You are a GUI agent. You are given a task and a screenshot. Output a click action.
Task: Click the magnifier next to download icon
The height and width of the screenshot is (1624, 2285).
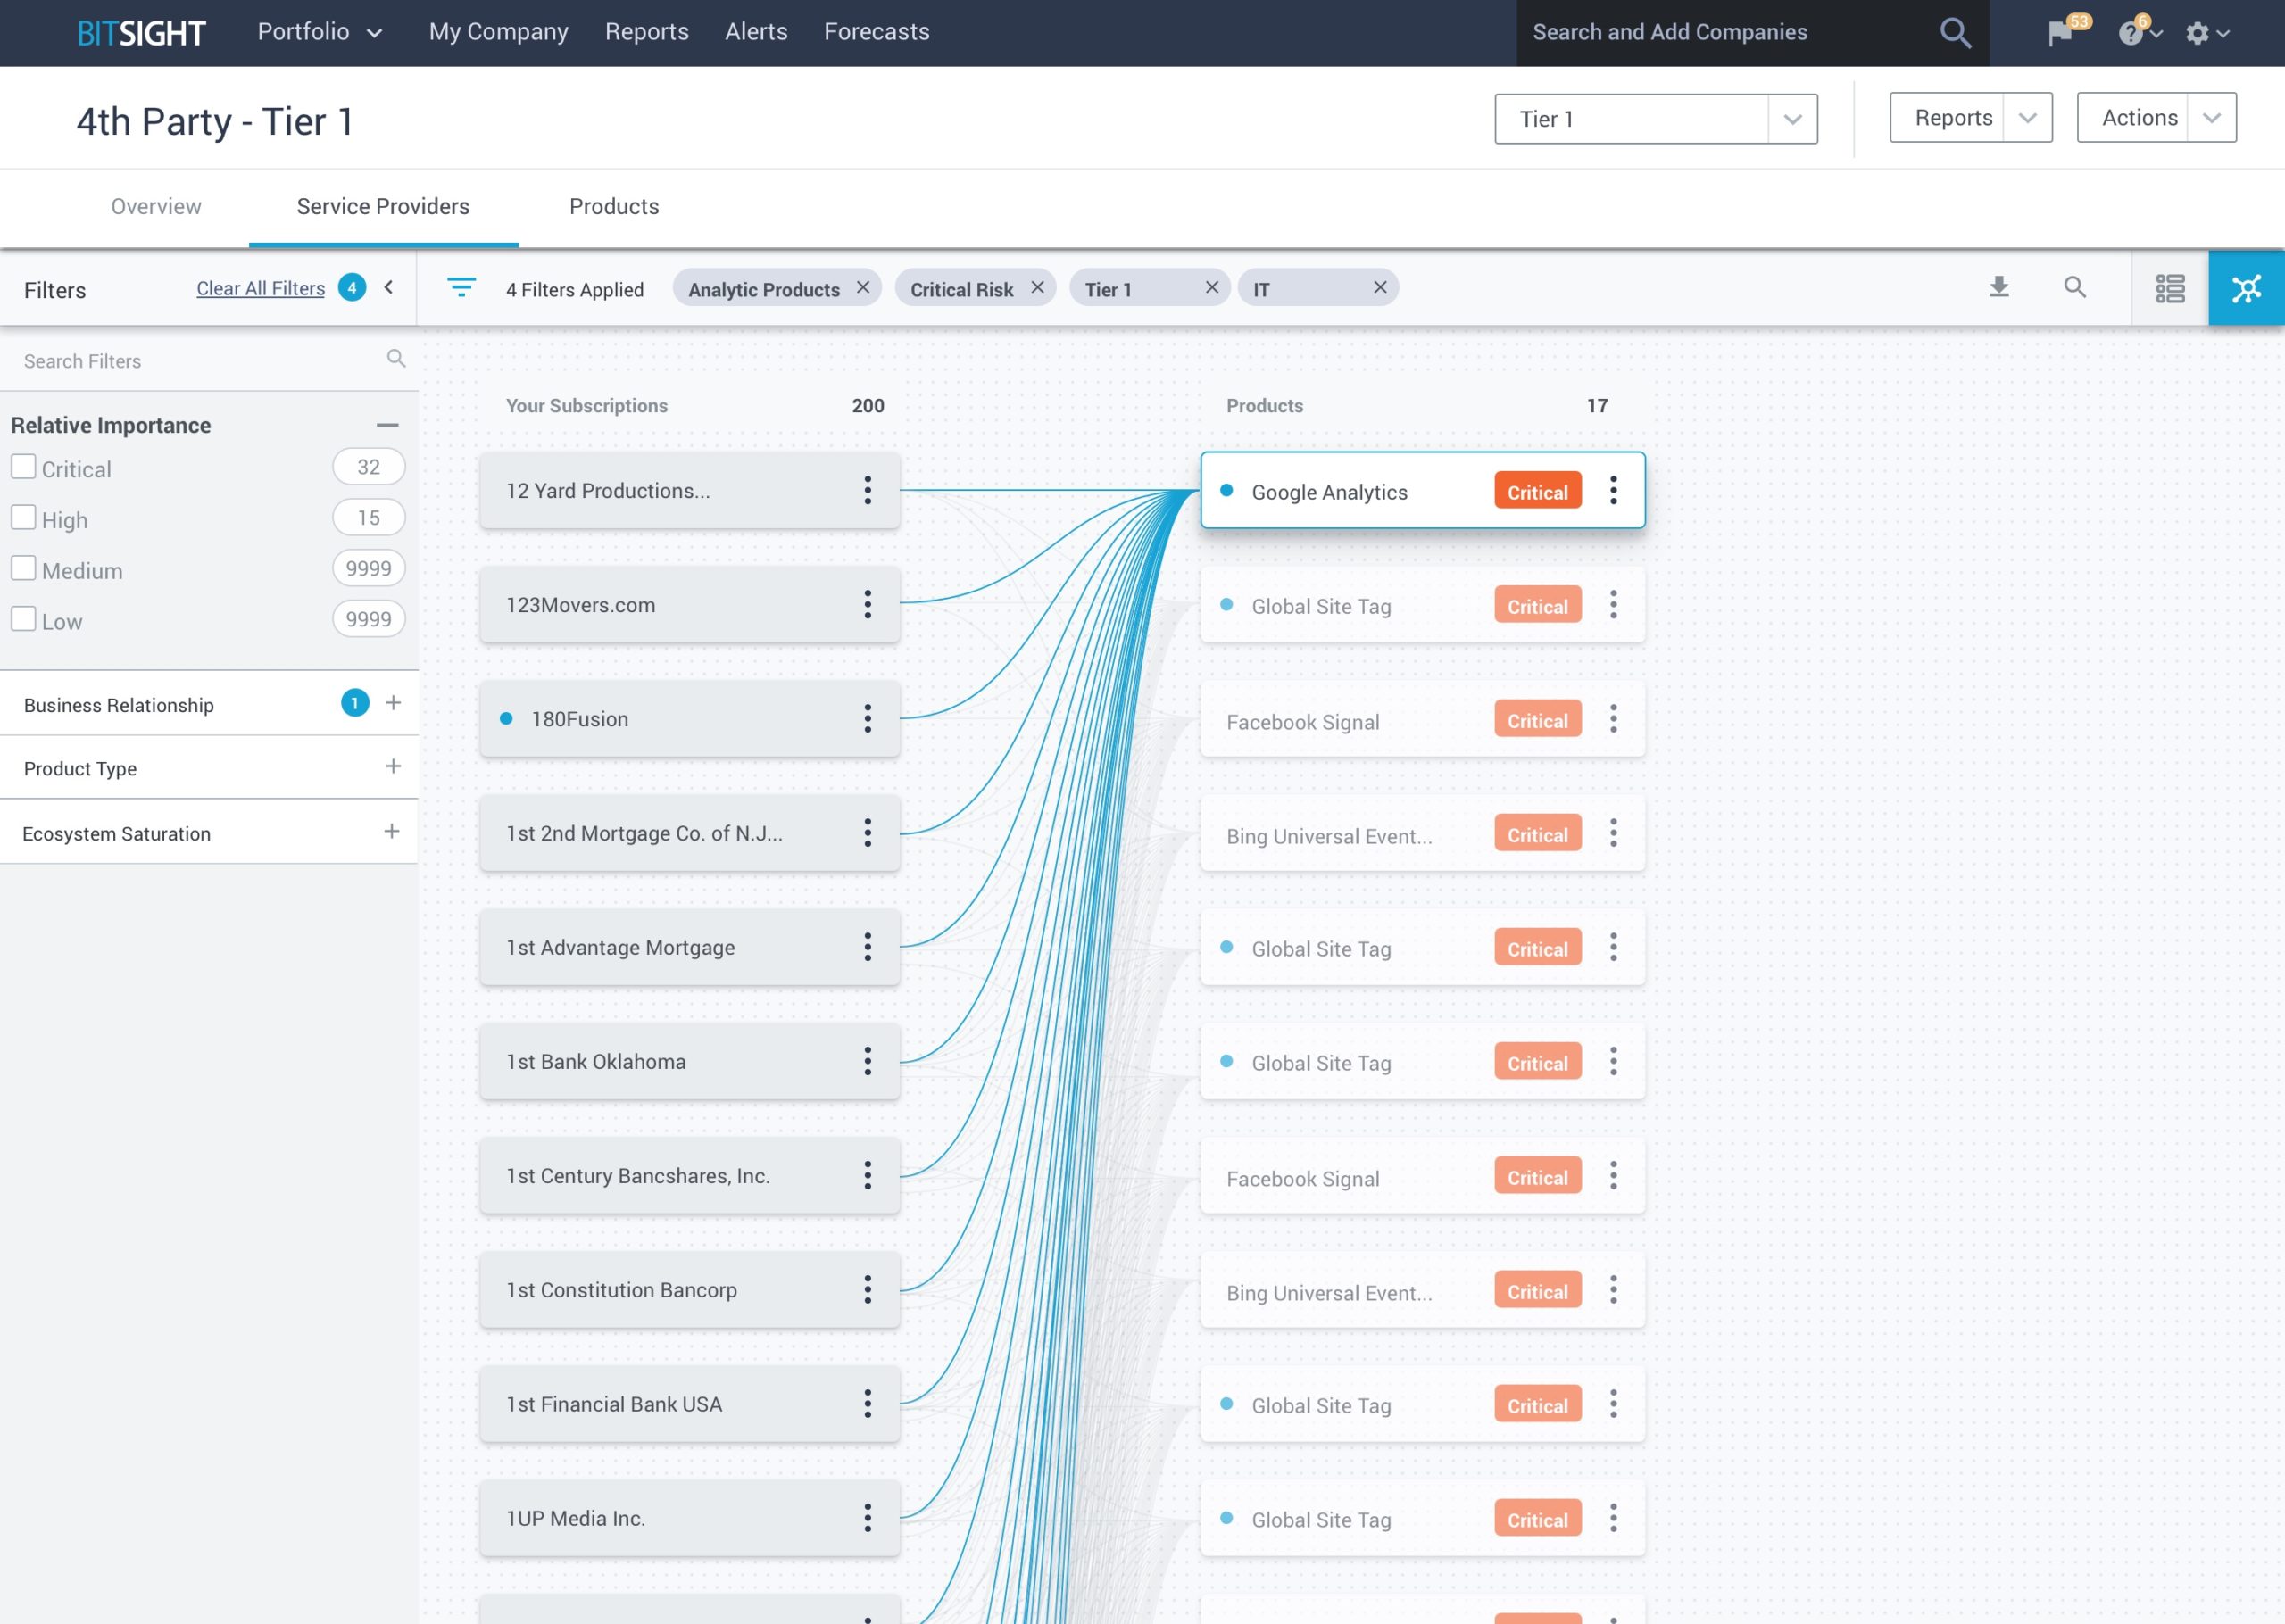[2074, 288]
